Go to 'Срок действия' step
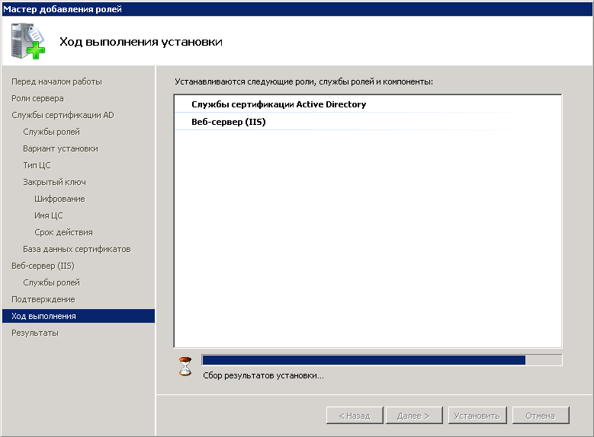The height and width of the screenshot is (437, 594). [63, 232]
